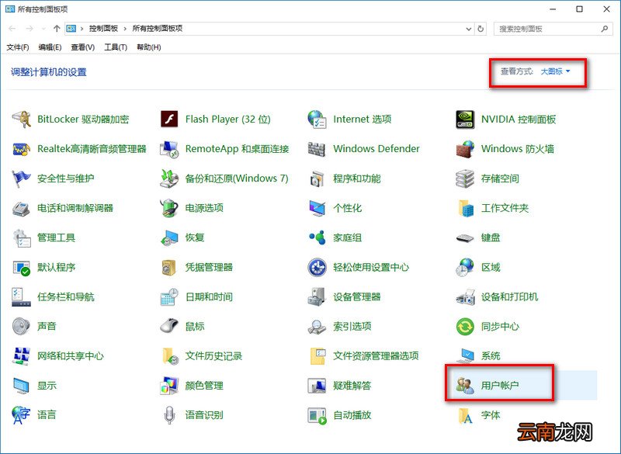Expand the address bar history dropdown
This screenshot has height=454, width=621.
pos(469,29)
